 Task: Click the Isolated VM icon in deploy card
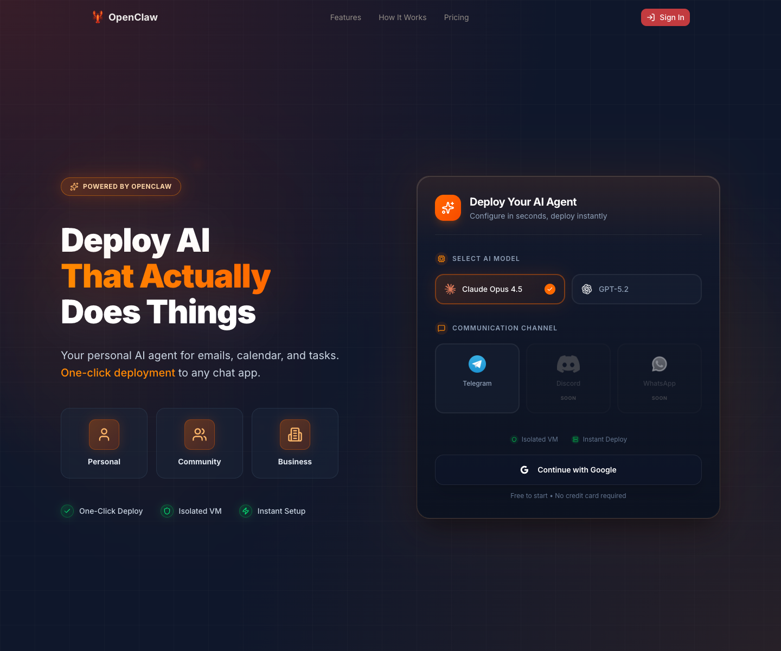pos(514,439)
